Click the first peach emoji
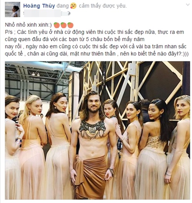Viewport: 192px width, 203px height. coord(57,25)
